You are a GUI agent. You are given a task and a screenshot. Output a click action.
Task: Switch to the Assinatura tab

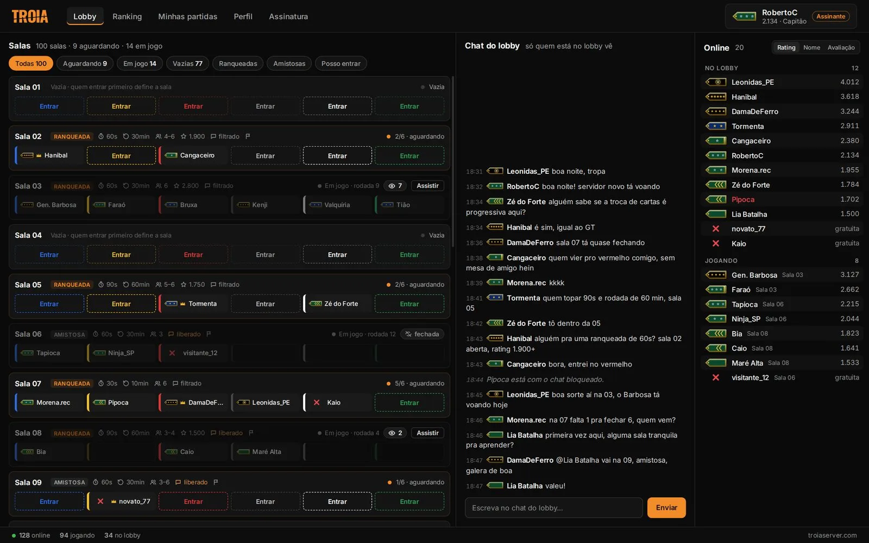288,16
